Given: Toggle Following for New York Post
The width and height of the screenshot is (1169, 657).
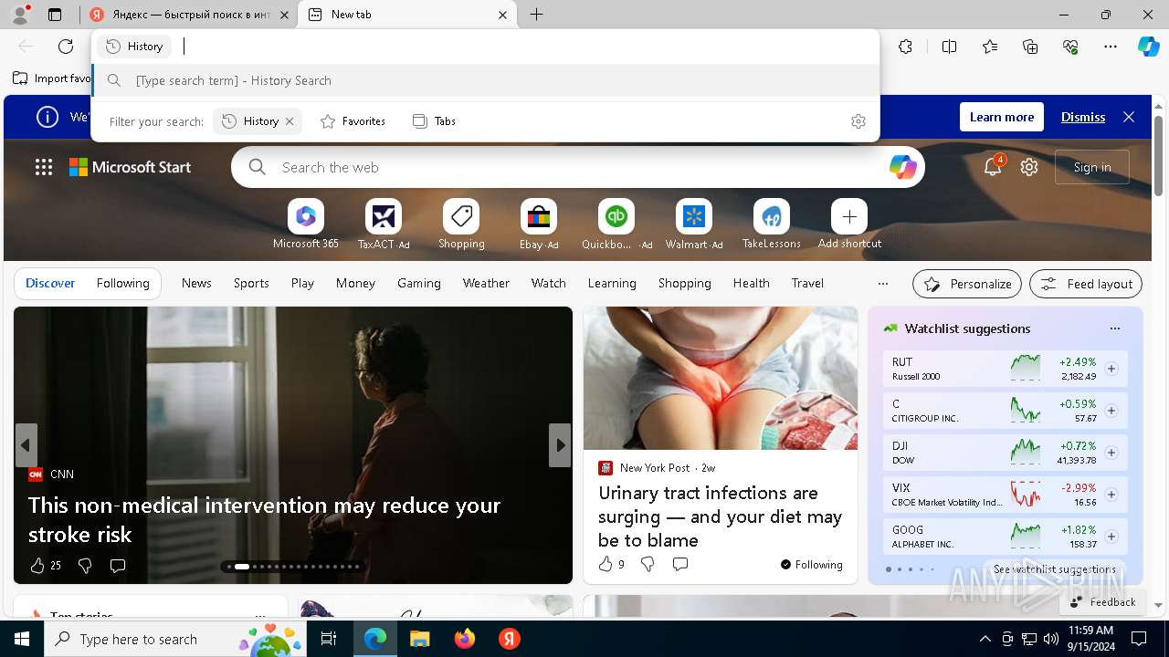Looking at the screenshot, I should click(812, 565).
